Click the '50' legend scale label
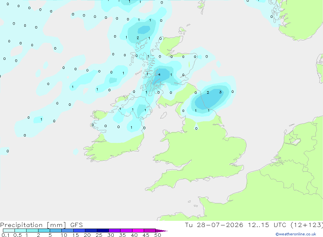Screen dimensions: 323x237 (158, 235)
